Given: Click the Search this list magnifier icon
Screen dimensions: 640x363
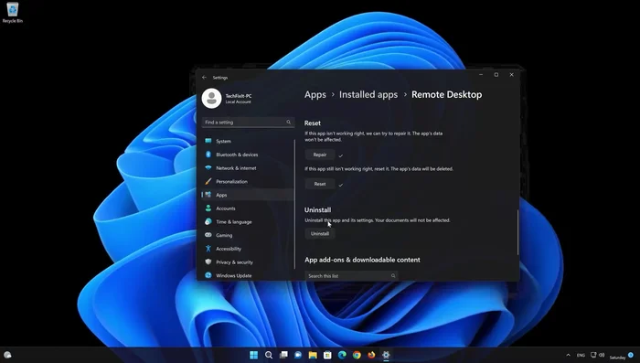Looking at the screenshot, I should pos(393,276).
